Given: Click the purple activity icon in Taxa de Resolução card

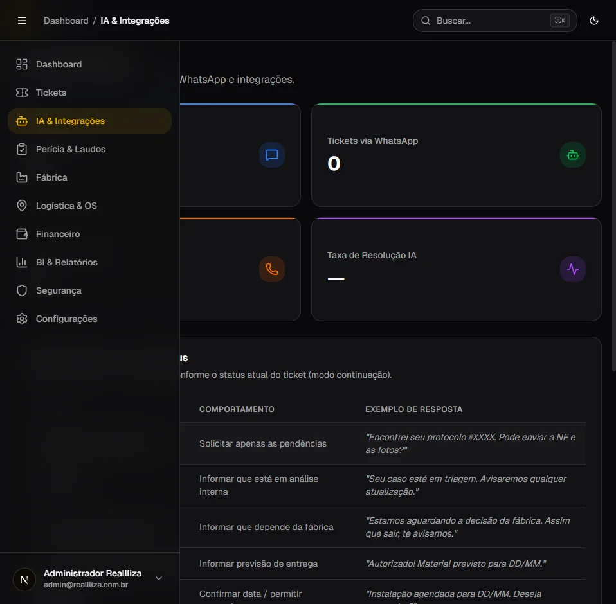Looking at the screenshot, I should (573, 269).
